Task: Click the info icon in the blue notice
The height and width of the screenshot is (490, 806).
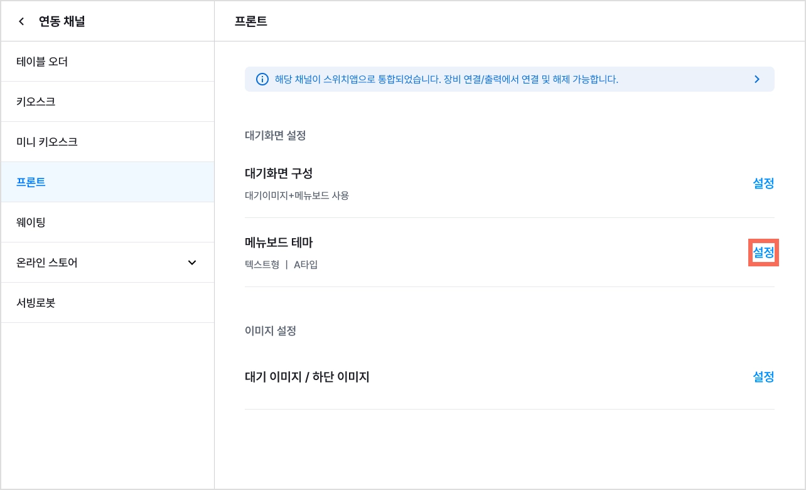Action: click(x=262, y=79)
